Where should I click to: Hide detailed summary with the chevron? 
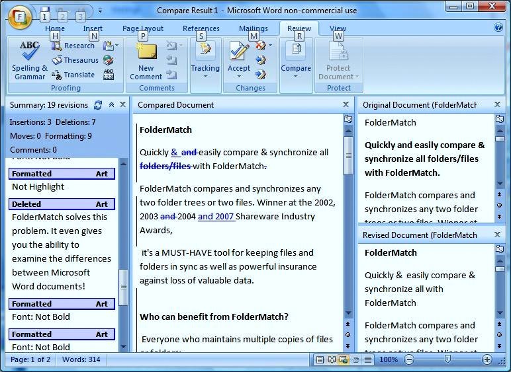(x=111, y=104)
